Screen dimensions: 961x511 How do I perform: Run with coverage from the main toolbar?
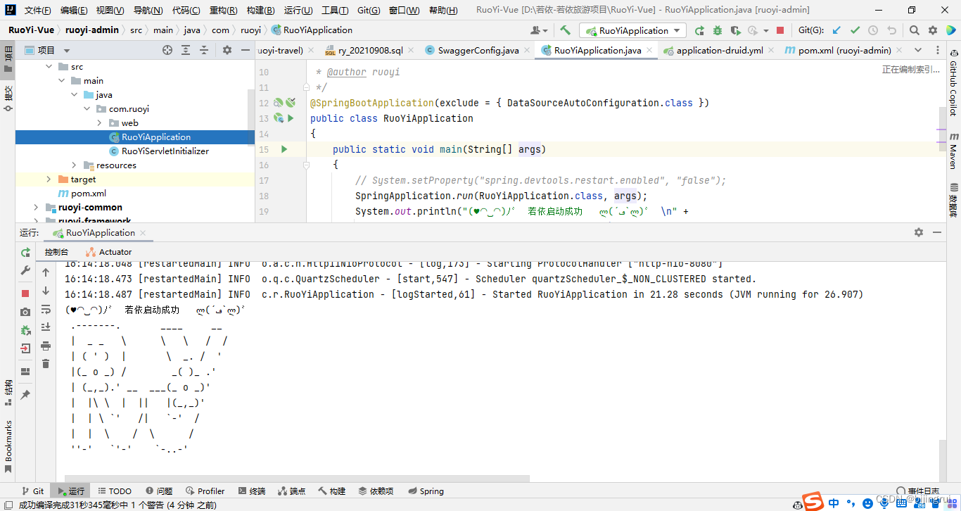[x=736, y=30]
